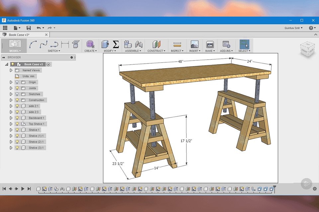Open the File menu dropdown
The width and height of the screenshot is (319, 212).
tap(17, 28)
